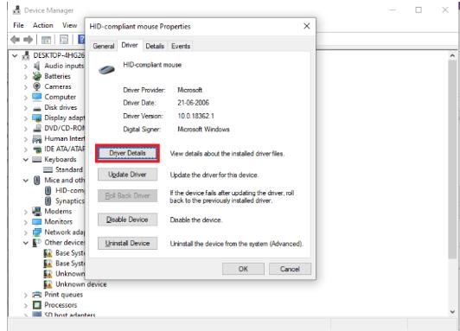
Task: Click the show/hide console tree toolbar icon
Action: pos(46,40)
